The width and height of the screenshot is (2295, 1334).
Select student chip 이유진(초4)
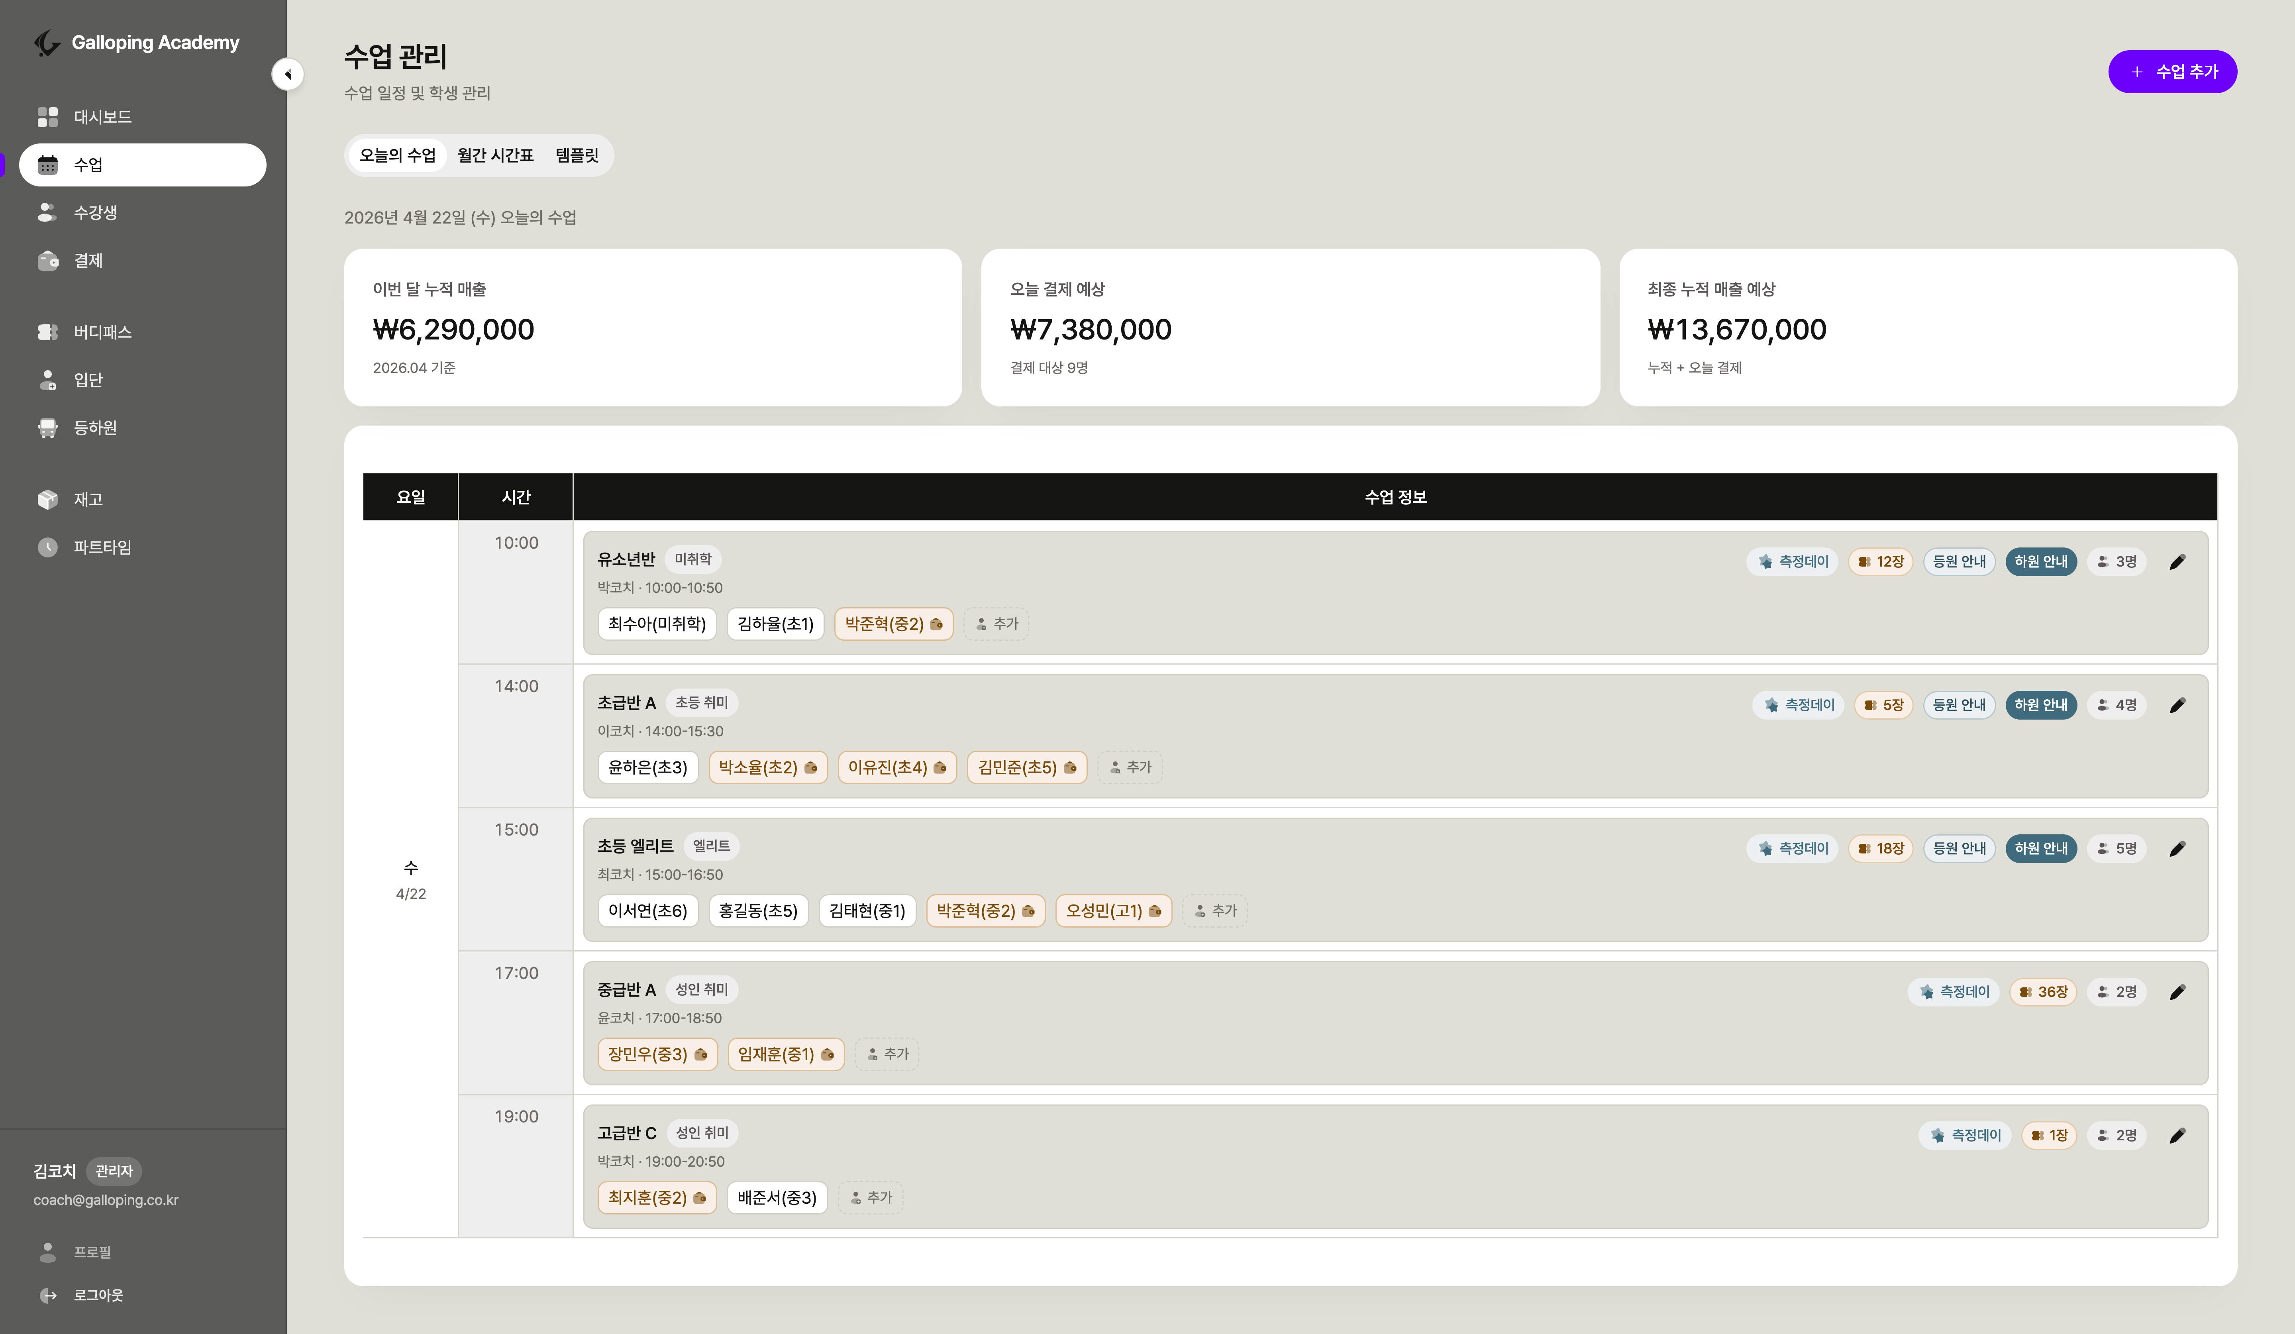897,768
